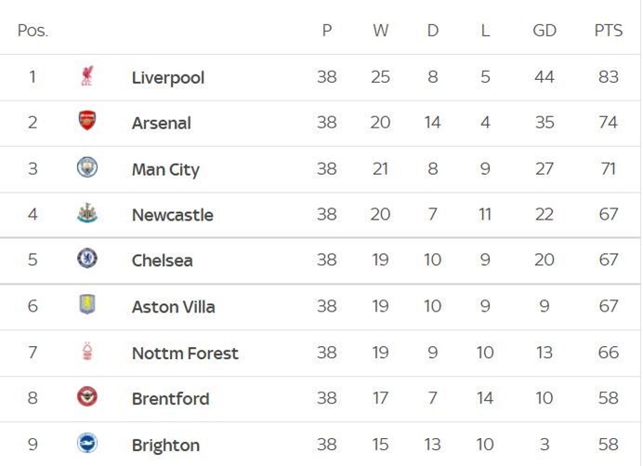Image resolution: width=643 pixels, height=466 pixels.
Task: Open the Newcastle team name link
Action: 173,215
